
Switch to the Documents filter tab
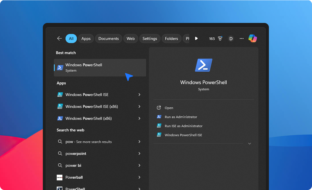tap(108, 39)
